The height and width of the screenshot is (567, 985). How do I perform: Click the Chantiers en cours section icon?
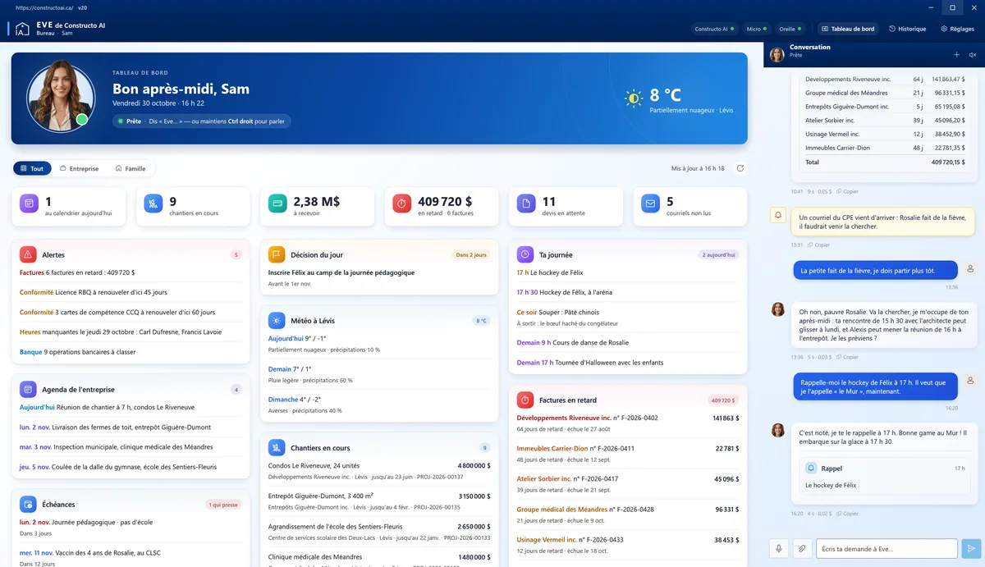pos(277,448)
